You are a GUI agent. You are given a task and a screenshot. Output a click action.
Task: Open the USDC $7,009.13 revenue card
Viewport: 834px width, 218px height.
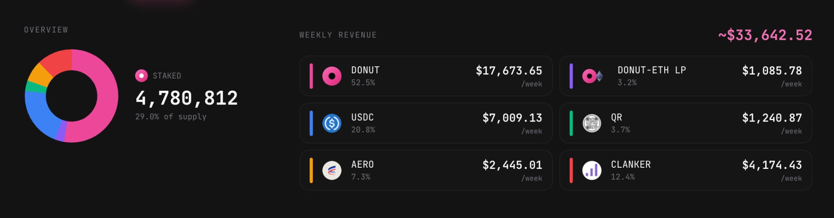(x=425, y=123)
